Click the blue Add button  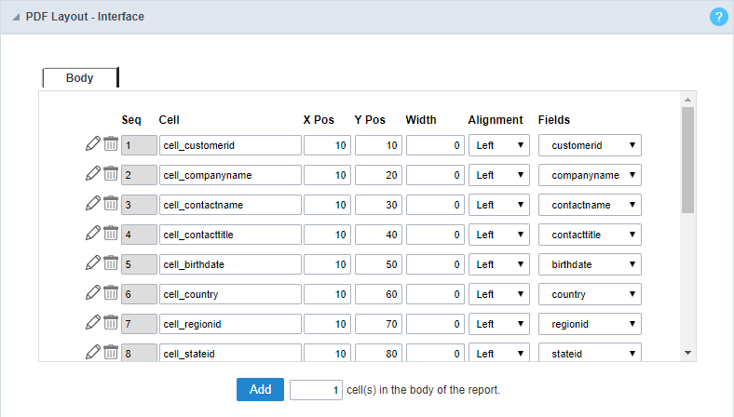pyautogui.click(x=260, y=389)
